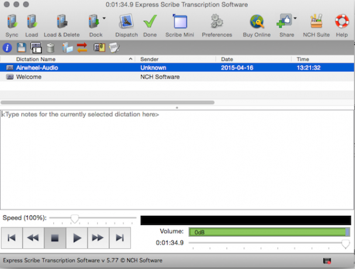Click the Dispatch icon
The image size is (355, 269).
[x=126, y=22]
